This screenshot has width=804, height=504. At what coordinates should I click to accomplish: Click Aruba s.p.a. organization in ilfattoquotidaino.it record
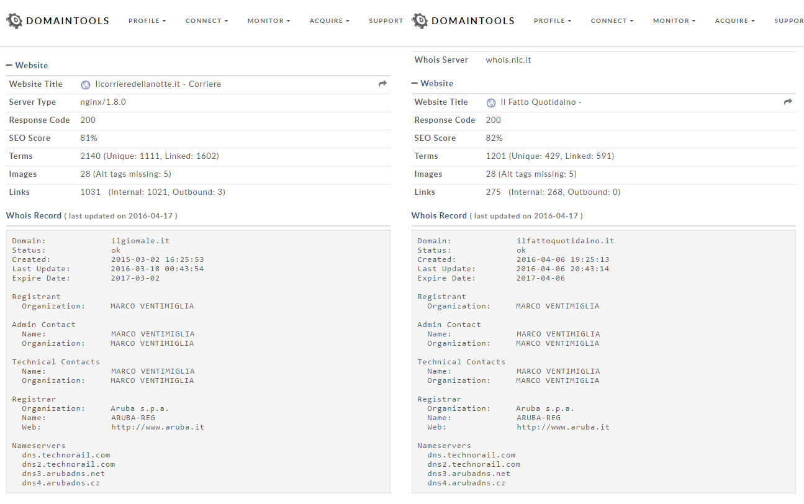click(545, 408)
